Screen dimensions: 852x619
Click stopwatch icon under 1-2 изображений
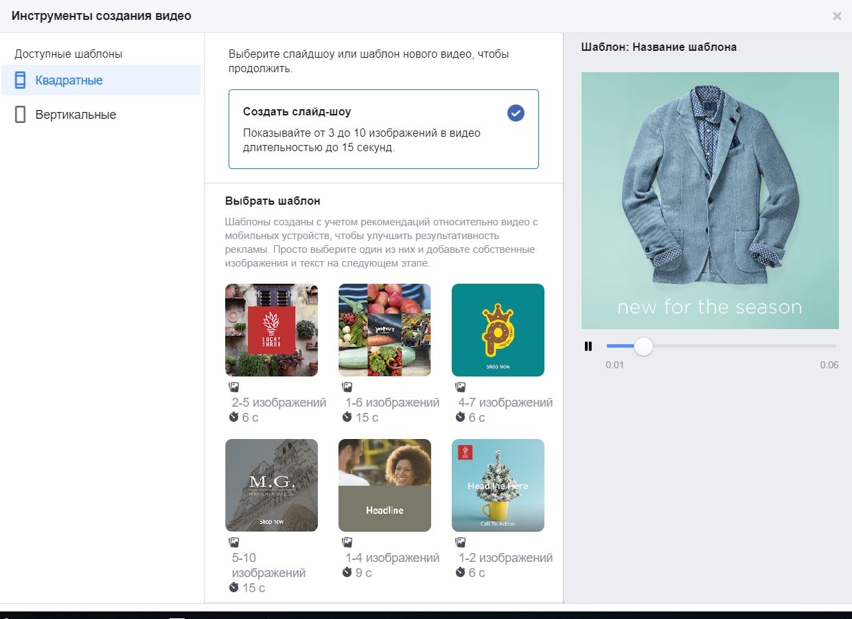461,572
